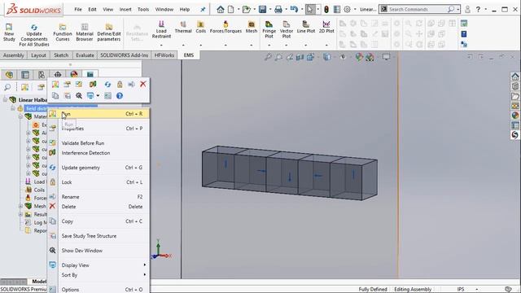
Task: Click the update geometry icon in popup toolbar
Action: click(107, 85)
